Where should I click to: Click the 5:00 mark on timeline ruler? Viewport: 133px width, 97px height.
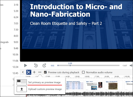pos(77,77)
